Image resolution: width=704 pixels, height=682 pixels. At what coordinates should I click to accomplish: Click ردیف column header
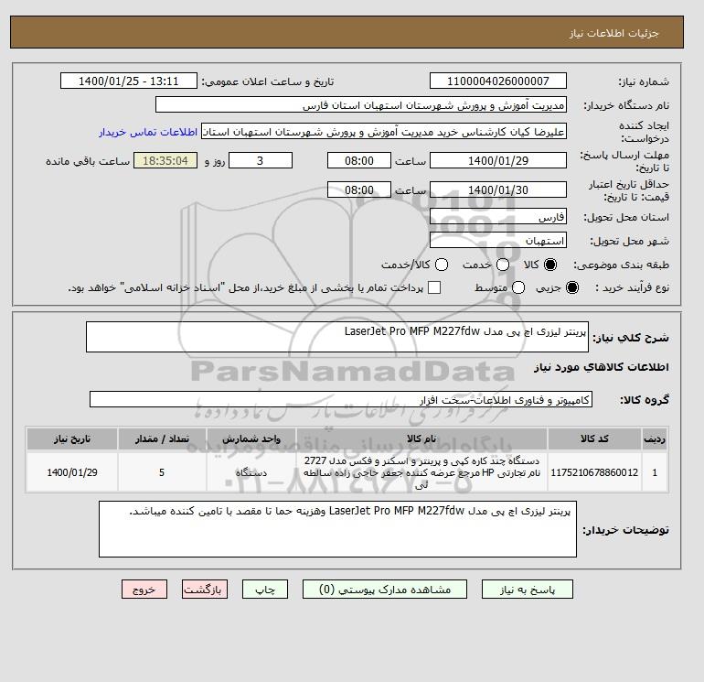655,438
